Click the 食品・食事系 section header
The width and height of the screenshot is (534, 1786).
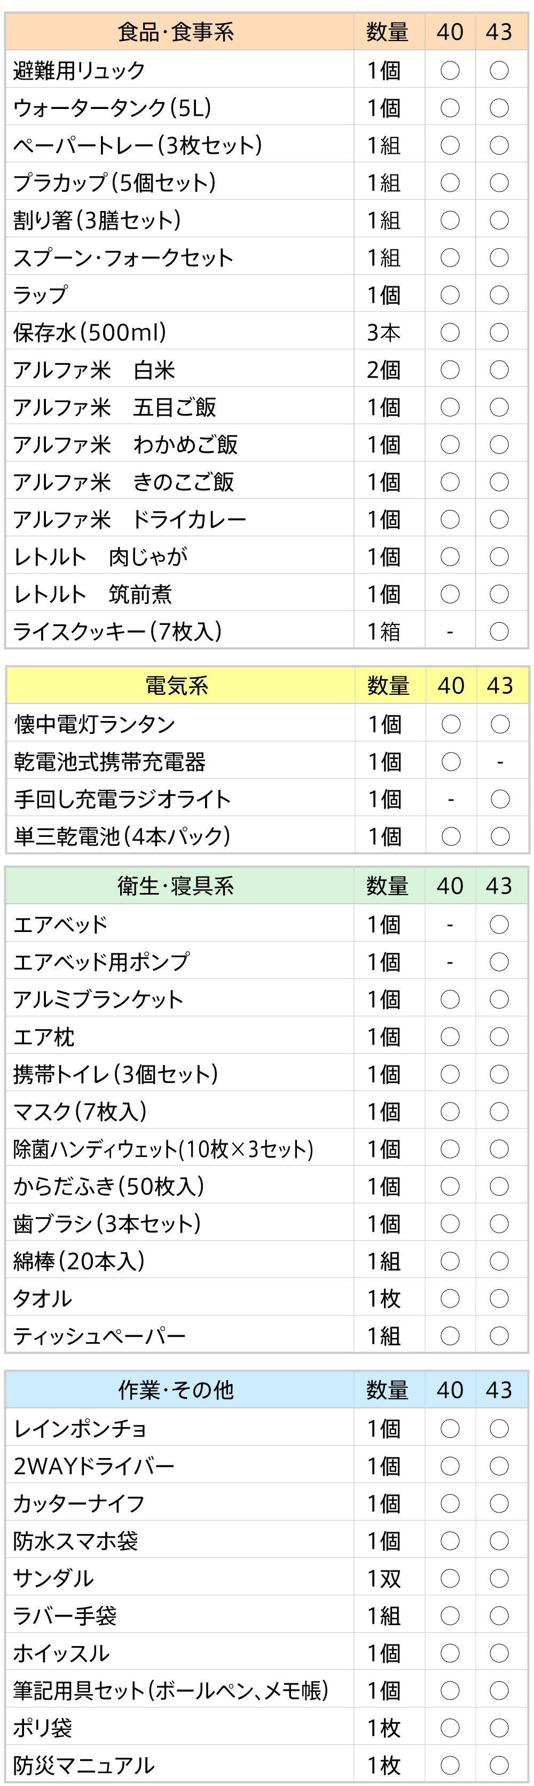click(x=176, y=32)
